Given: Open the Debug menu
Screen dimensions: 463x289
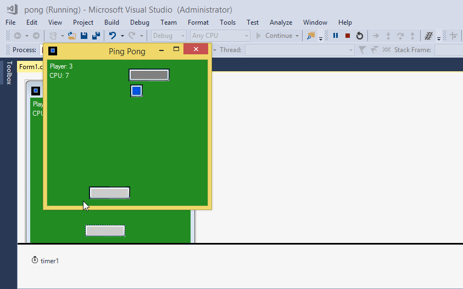Looking at the screenshot, I should (x=140, y=22).
